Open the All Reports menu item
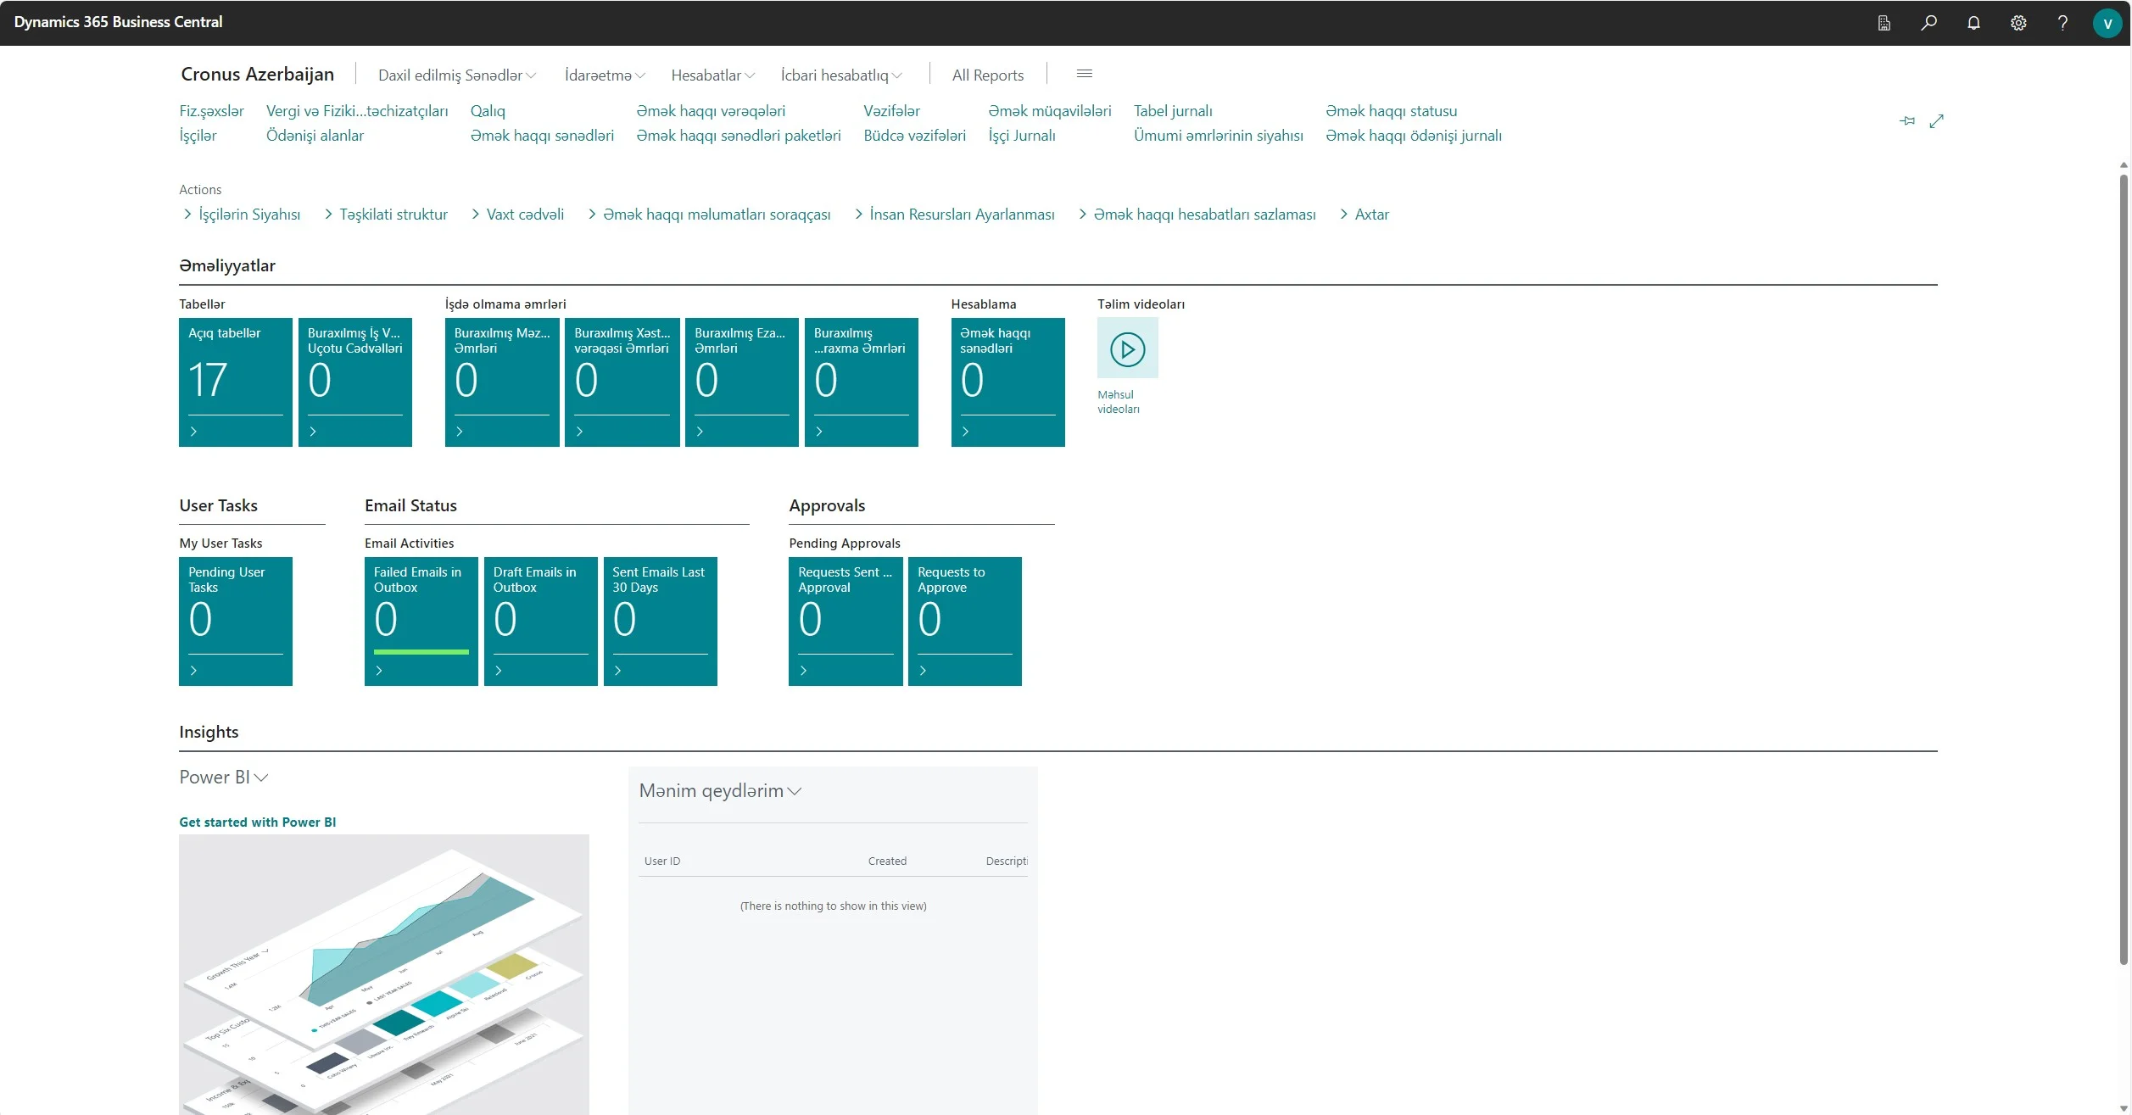The width and height of the screenshot is (2132, 1115). pos(987,75)
